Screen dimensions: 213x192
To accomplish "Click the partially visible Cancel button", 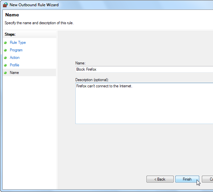I will point(208,179).
